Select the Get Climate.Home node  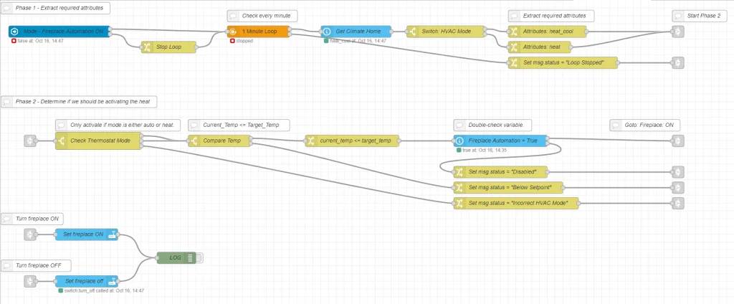(356, 32)
